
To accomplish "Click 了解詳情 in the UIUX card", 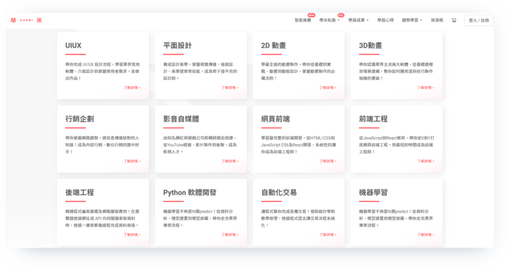I will tap(132, 88).
